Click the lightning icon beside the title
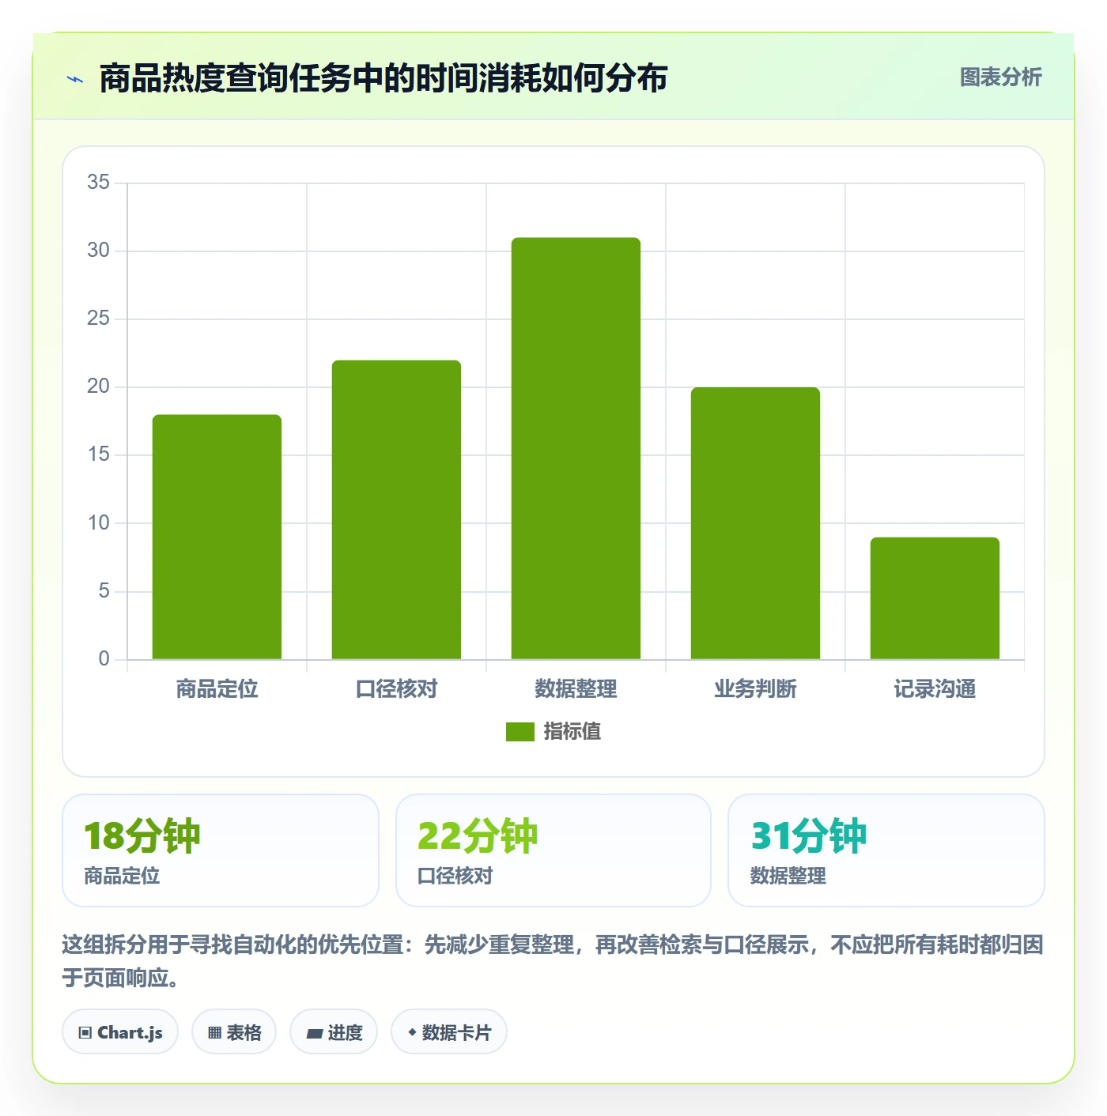This screenshot has width=1107, height=1116. click(x=75, y=79)
